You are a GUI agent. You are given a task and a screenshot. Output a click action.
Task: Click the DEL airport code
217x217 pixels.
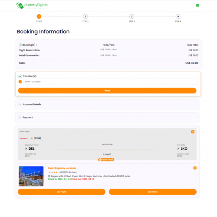[31, 148]
